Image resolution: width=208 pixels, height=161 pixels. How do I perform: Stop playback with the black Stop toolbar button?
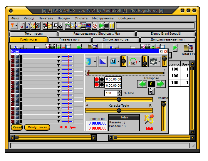[107, 26]
